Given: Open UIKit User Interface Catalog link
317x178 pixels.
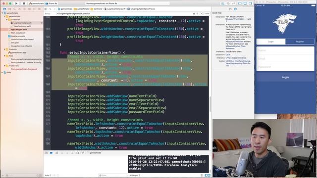Looking at the screenshot, I should coord(238,61).
